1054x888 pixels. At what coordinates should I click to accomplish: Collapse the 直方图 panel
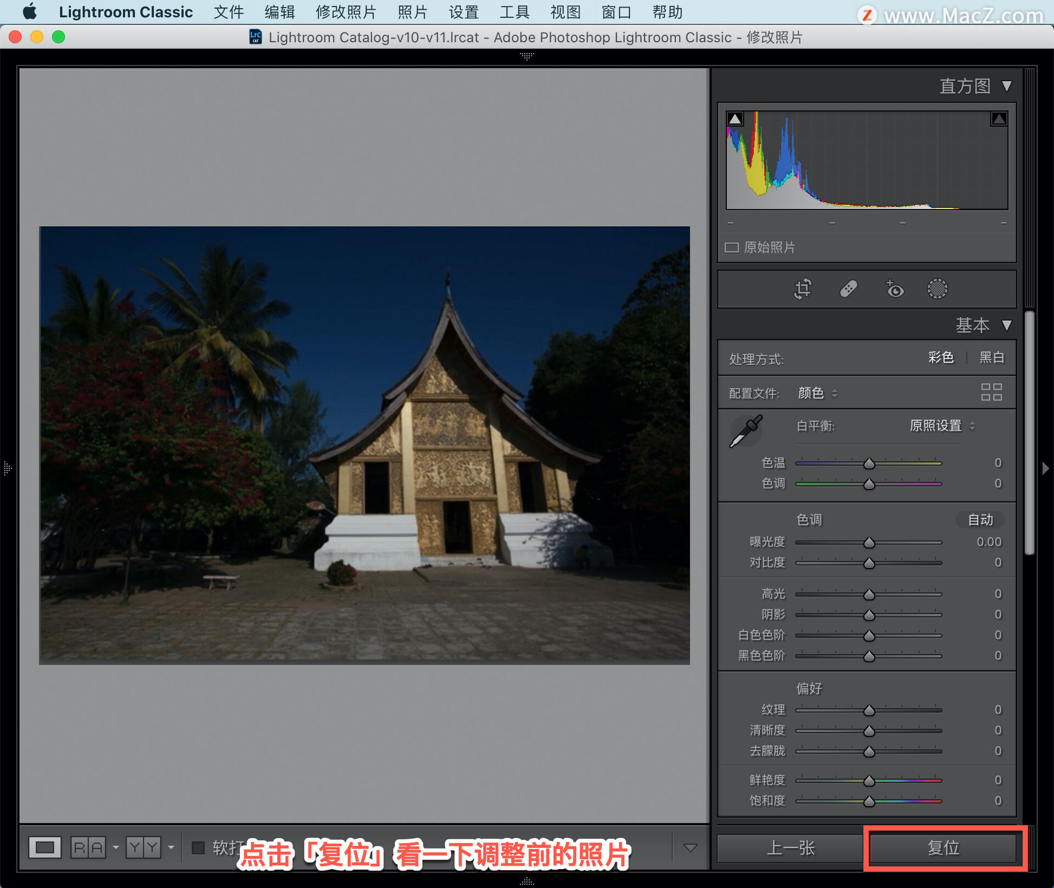coord(1006,86)
